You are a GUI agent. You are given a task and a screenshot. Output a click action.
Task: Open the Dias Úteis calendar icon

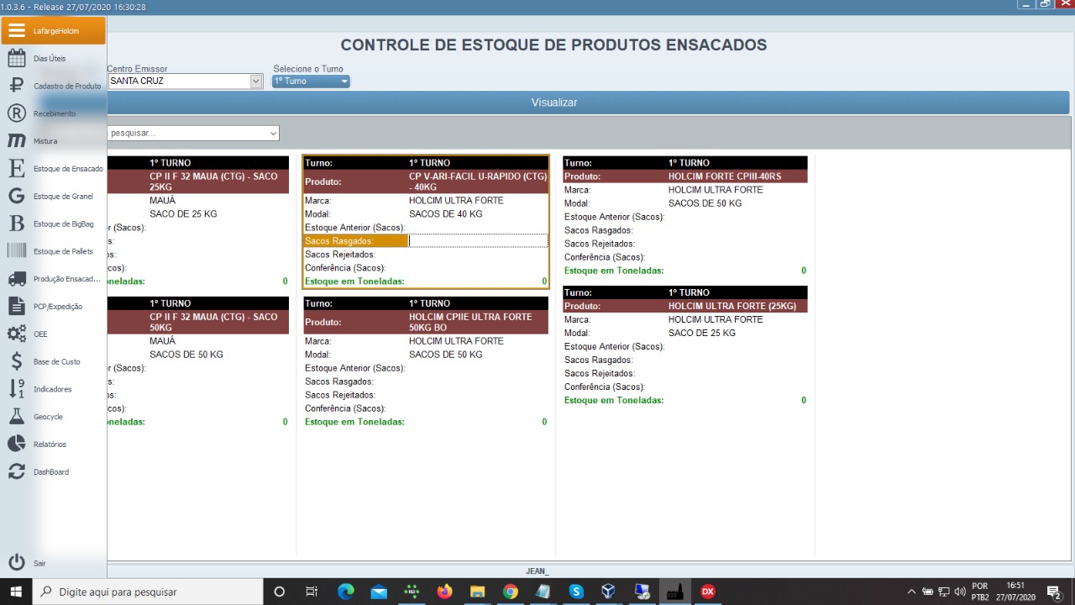pos(17,59)
